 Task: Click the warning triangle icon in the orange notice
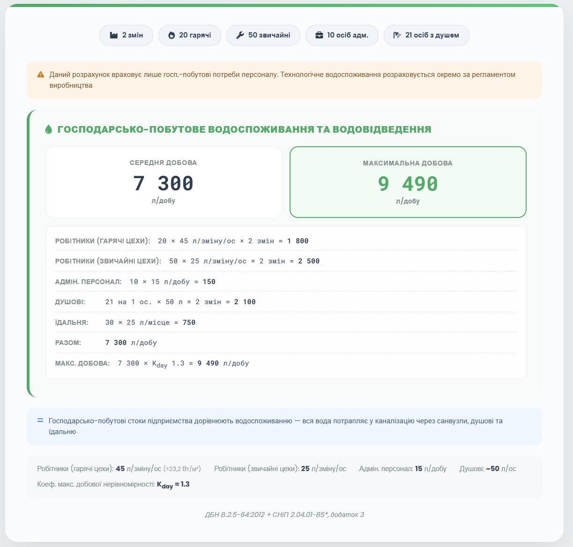(41, 75)
